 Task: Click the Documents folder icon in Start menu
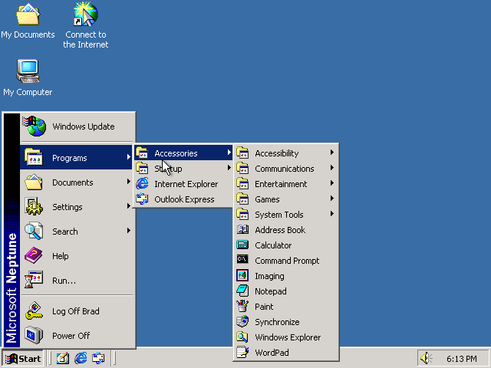(x=34, y=182)
